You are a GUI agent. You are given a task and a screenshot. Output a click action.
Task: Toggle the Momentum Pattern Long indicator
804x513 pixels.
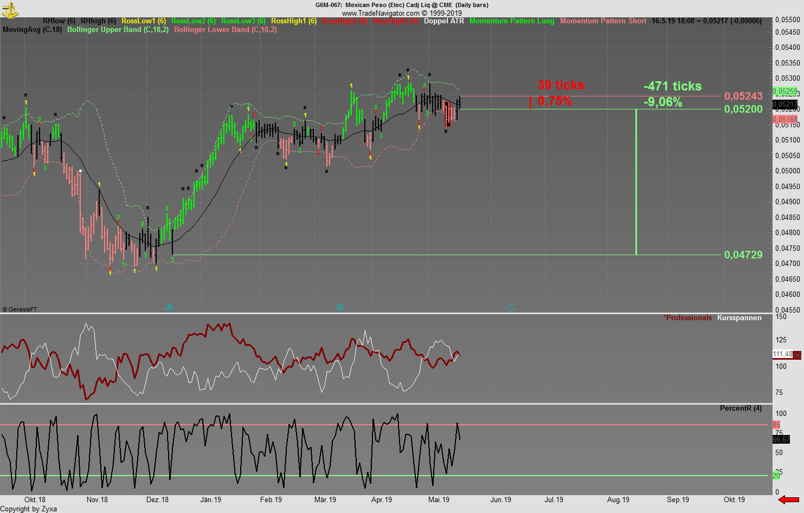[512, 21]
